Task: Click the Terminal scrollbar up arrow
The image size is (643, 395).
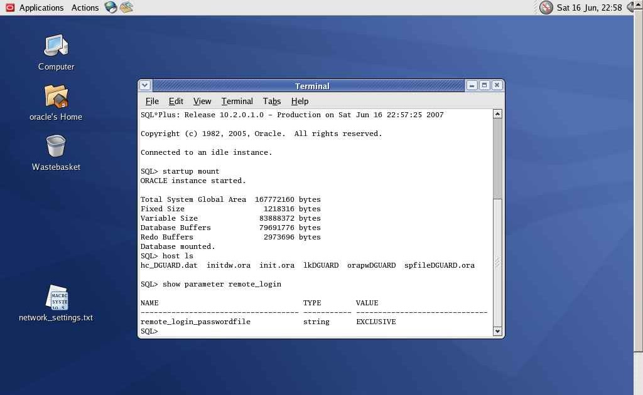Action: pyautogui.click(x=497, y=113)
